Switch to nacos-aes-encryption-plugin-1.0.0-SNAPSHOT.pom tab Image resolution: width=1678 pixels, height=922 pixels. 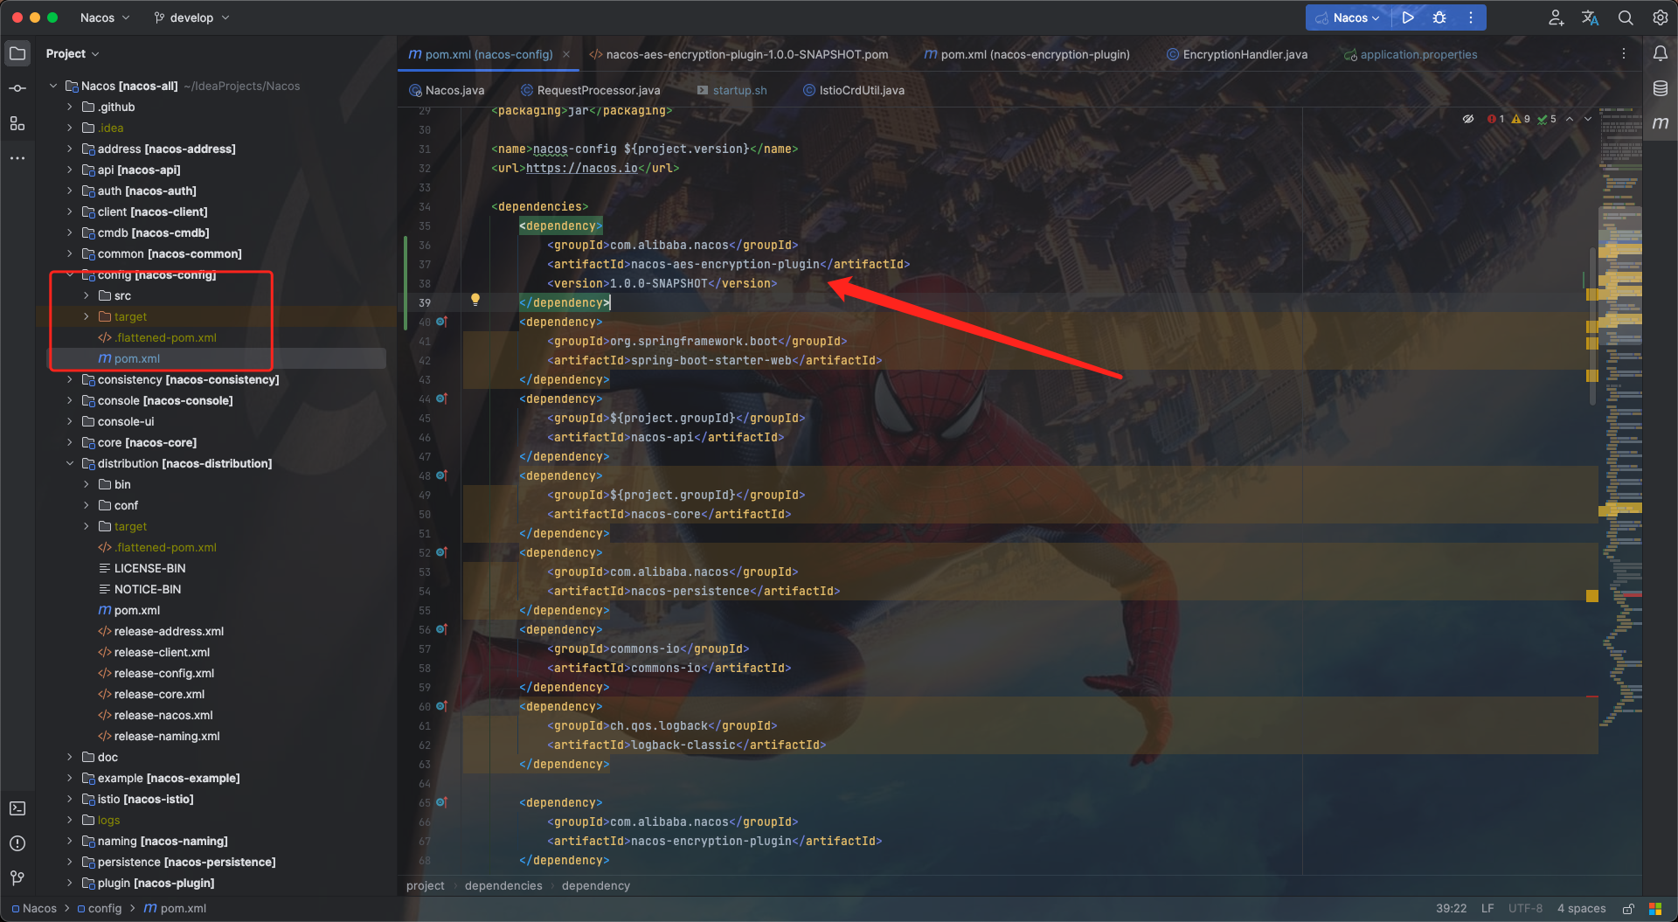[738, 54]
